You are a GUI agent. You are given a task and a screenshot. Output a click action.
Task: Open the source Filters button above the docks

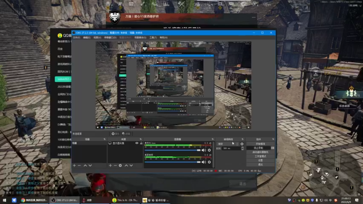[x=126, y=134]
